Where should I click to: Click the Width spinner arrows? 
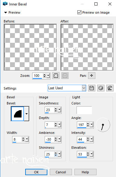pyautogui.click(x=23, y=139)
